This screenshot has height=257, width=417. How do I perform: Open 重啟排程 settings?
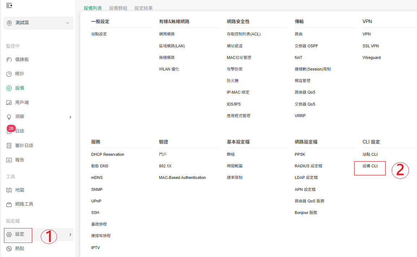click(99, 224)
